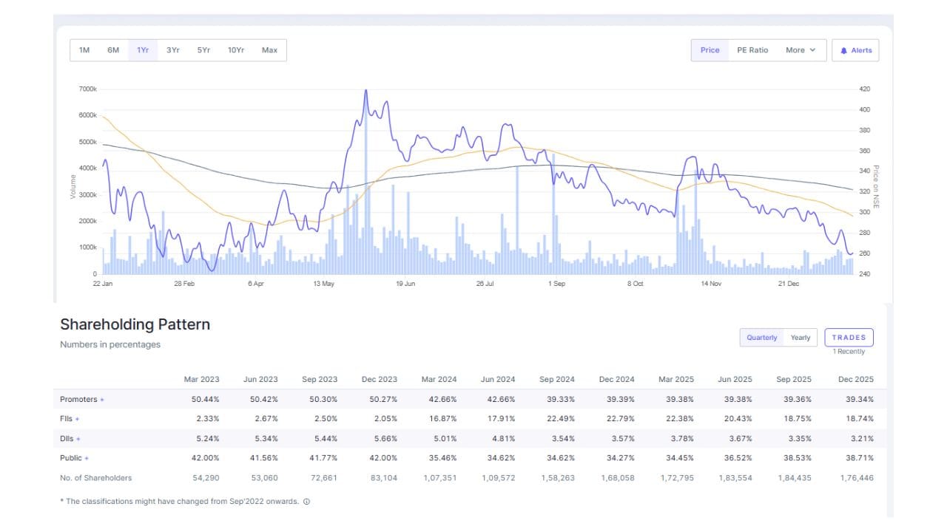
Task: Expand Promoters row with plus icon
Action: [x=102, y=400]
